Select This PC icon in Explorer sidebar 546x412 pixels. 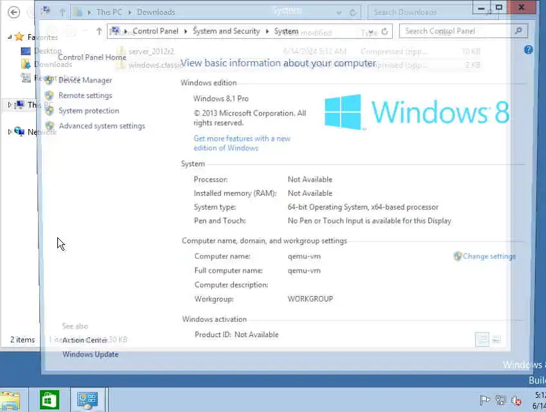pyautogui.click(x=19, y=104)
